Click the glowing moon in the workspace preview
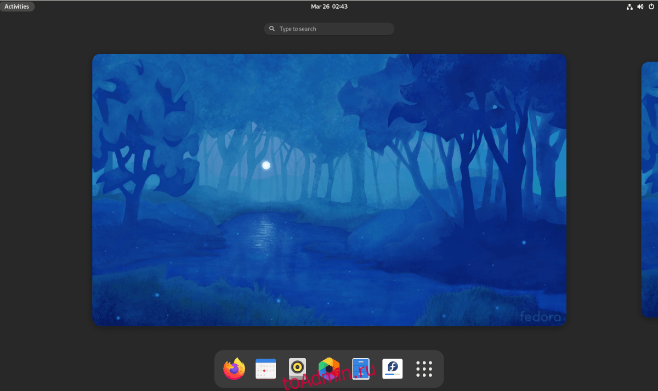Screen dimensions: 658x391 (x=266, y=165)
